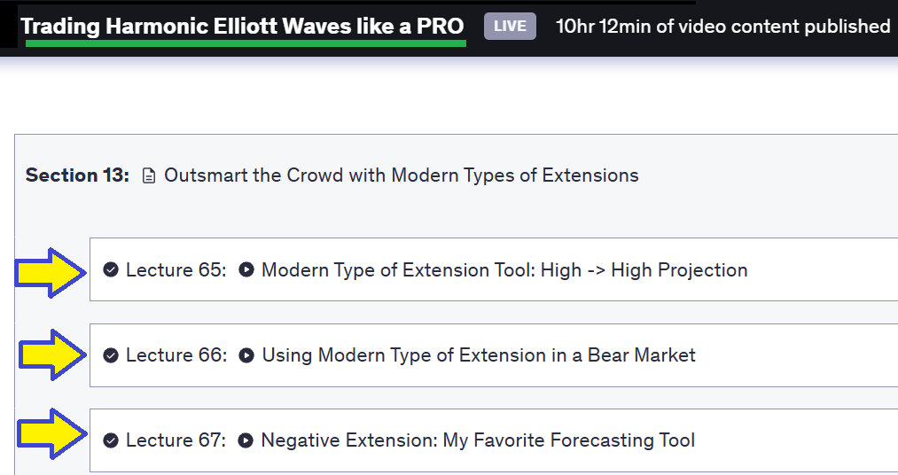898x475 pixels.
Task: Click the yellow arrow beside Lecture 65
Action: (x=51, y=273)
